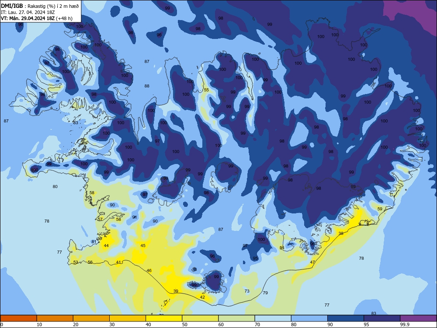Click the 'IT: Lau. 27. 04. 2024 18Z' line
This screenshot has width=437, height=328.
pyautogui.click(x=28, y=12)
